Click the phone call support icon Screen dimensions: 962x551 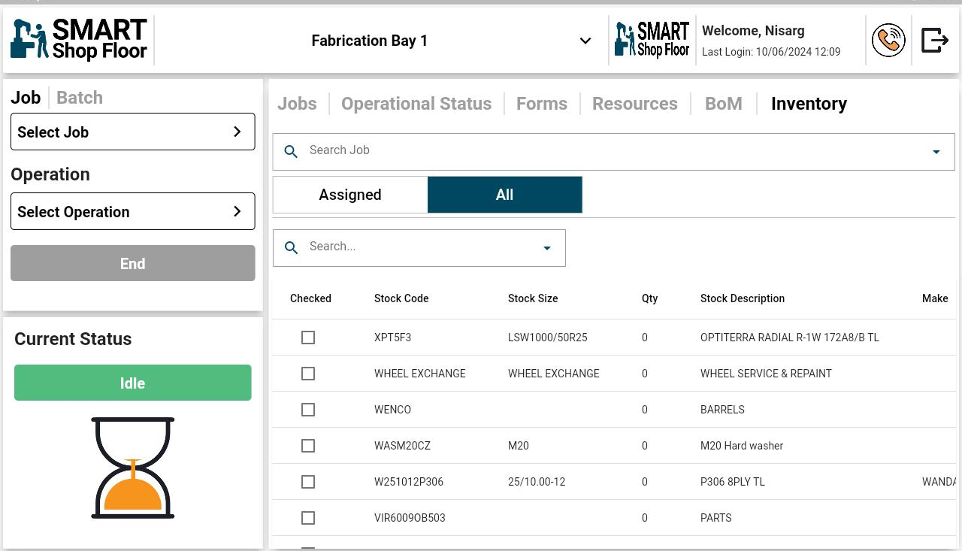pos(888,41)
